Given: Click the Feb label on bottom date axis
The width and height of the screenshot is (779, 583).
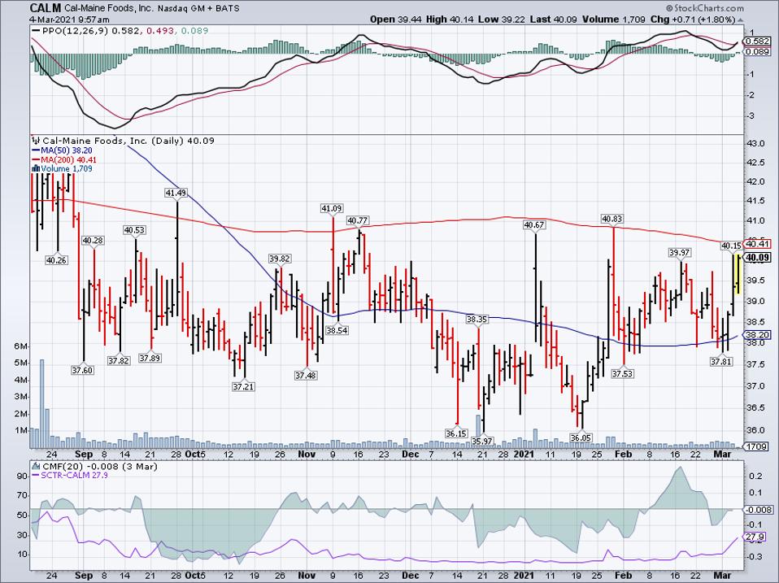Looking at the screenshot, I should pos(623,575).
